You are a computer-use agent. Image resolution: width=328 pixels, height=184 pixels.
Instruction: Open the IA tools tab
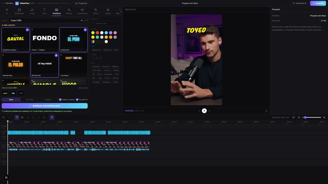7,11
